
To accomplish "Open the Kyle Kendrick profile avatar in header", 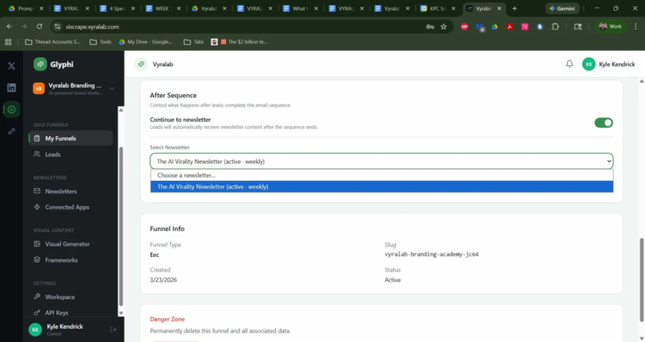I will (x=589, y=64).
